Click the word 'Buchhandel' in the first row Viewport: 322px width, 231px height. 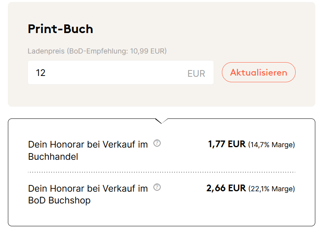(53, 157)
